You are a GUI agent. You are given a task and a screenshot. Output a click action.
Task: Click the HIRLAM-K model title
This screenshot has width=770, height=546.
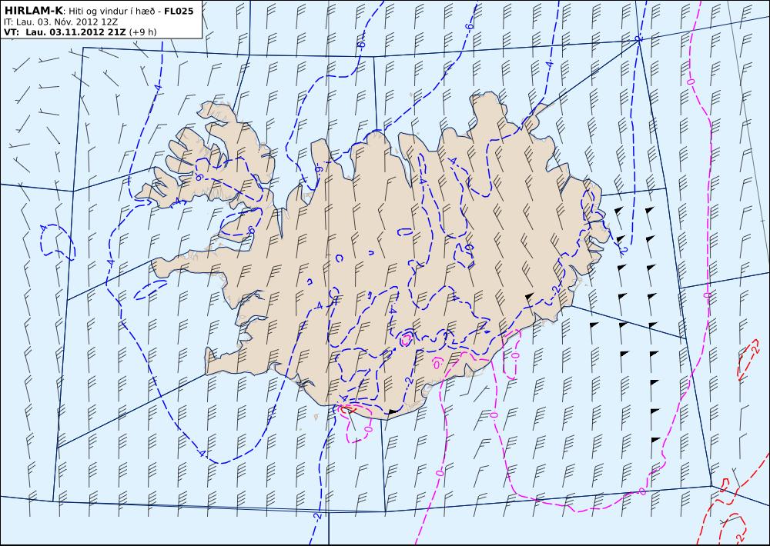pos(33,11)
